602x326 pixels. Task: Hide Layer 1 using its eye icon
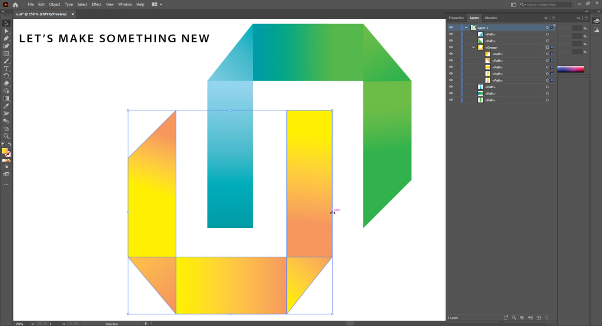pos(451,28)
